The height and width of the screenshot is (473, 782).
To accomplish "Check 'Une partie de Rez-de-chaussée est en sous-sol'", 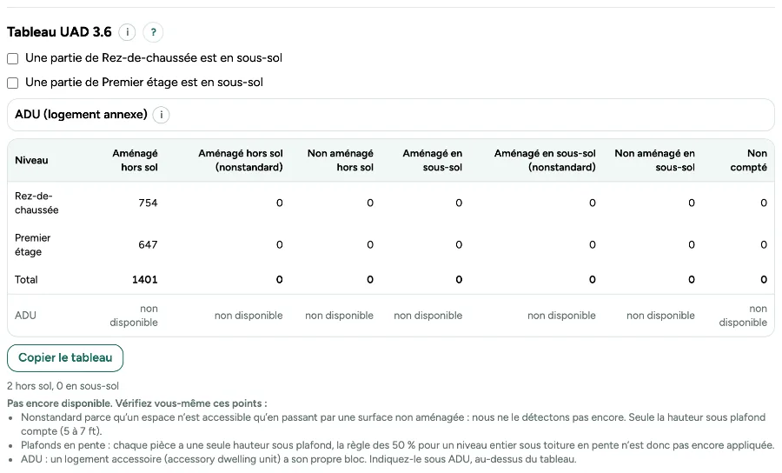I will (x=12, y=58).
